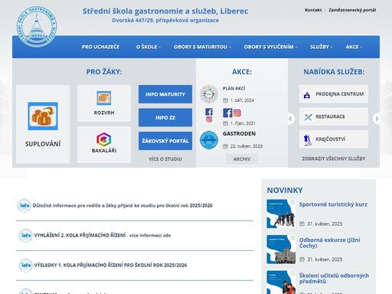Open the Prodejna centrum service button

click(334, 94)
